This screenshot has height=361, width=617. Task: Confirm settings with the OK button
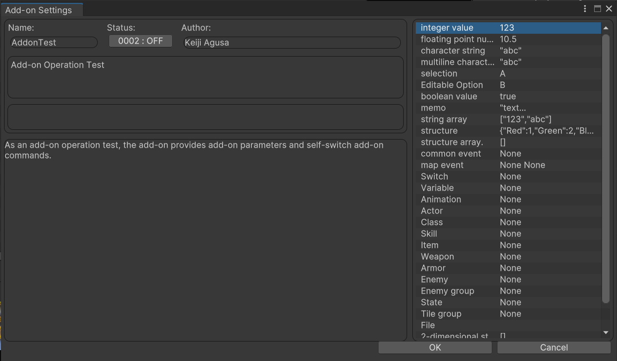click(x=434, y=347)
